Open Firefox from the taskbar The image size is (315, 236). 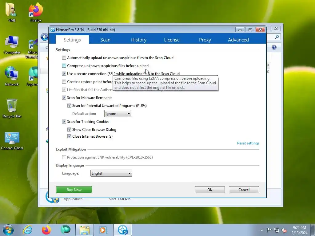[46, 230]
